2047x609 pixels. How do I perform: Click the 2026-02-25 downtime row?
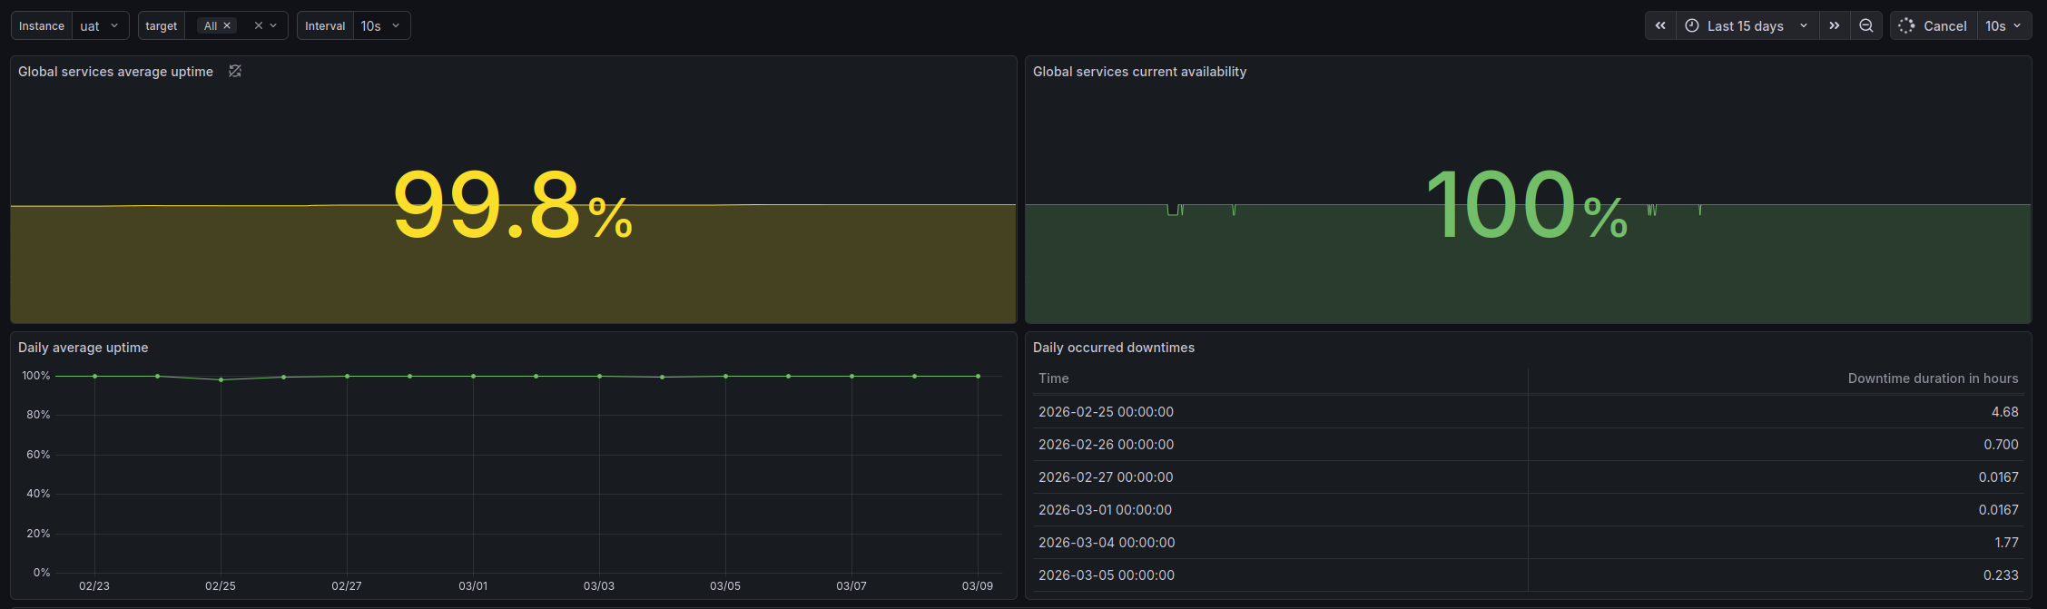pos(1106,412)
